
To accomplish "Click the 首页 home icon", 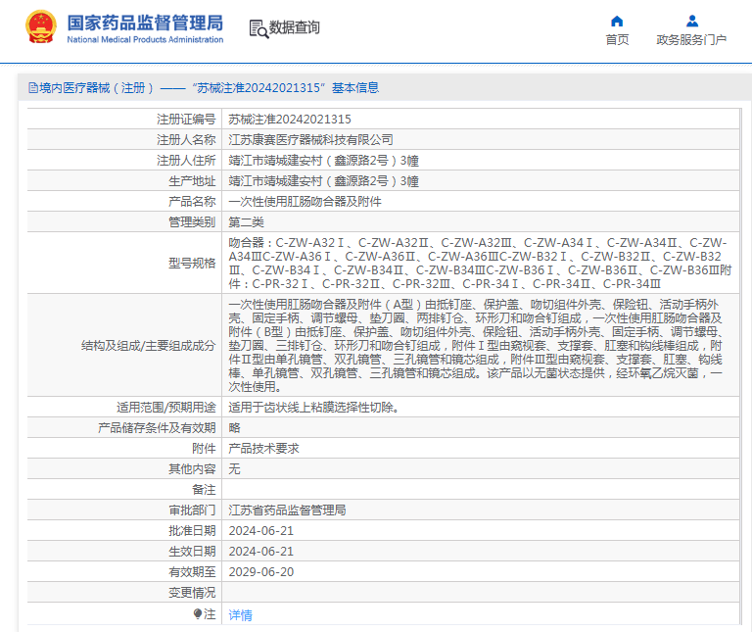I will click(x=617, y=22).
